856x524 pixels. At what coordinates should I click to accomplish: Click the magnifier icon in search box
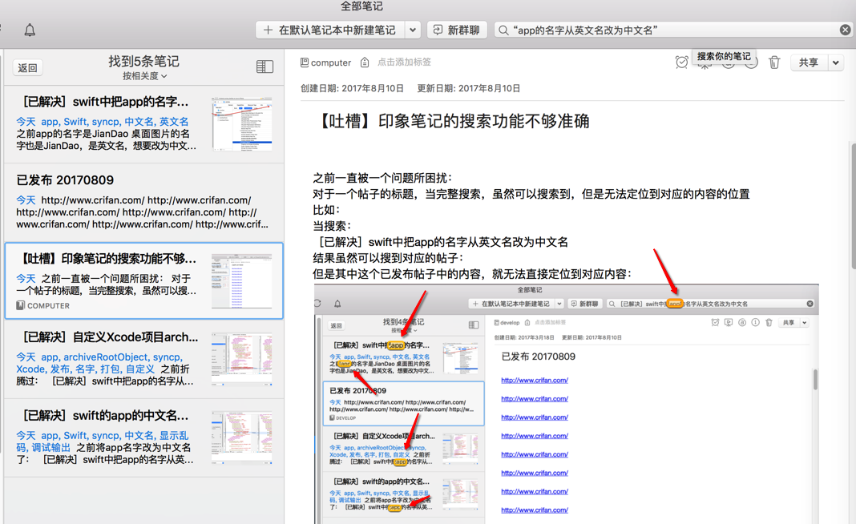click(x=503, y=30)
